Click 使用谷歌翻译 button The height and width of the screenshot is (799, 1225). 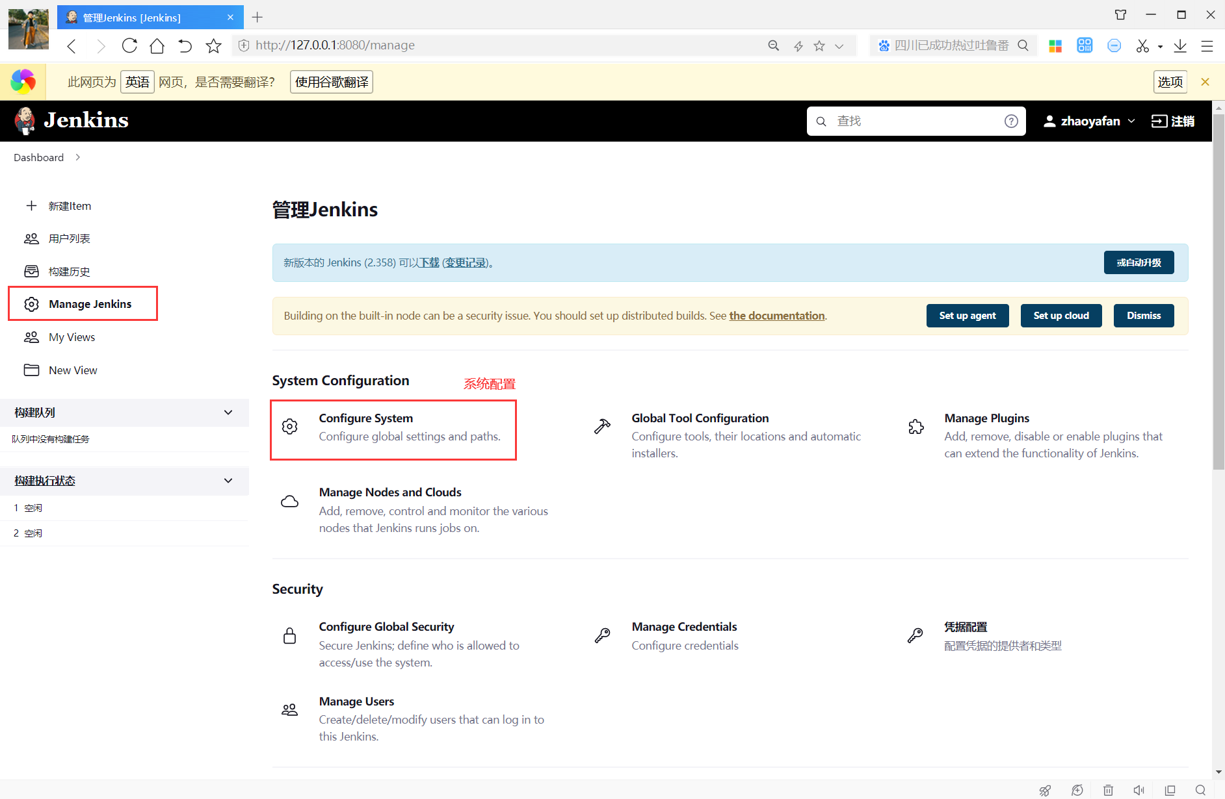tap(332, 82)
